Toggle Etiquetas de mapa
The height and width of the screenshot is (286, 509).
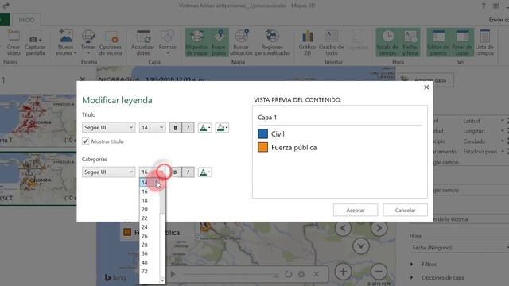click(196, 43)
